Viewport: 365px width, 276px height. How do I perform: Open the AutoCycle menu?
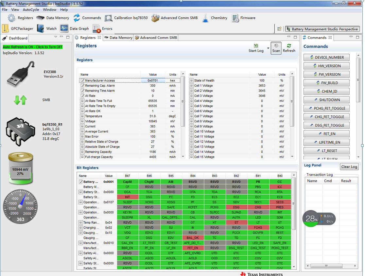coord(31,9)
